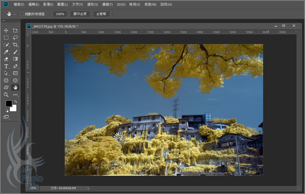Select the Zoom magnifier tool
The height and width of the screenshot is (194, 305).
pos(6,95)
